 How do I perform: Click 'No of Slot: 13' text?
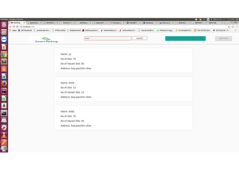[68, 87]
